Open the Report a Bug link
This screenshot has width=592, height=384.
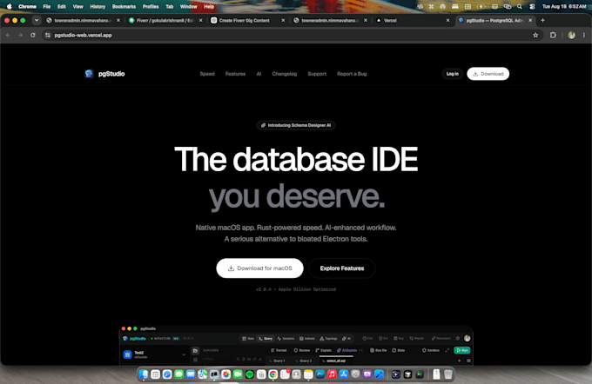point(352,74)
